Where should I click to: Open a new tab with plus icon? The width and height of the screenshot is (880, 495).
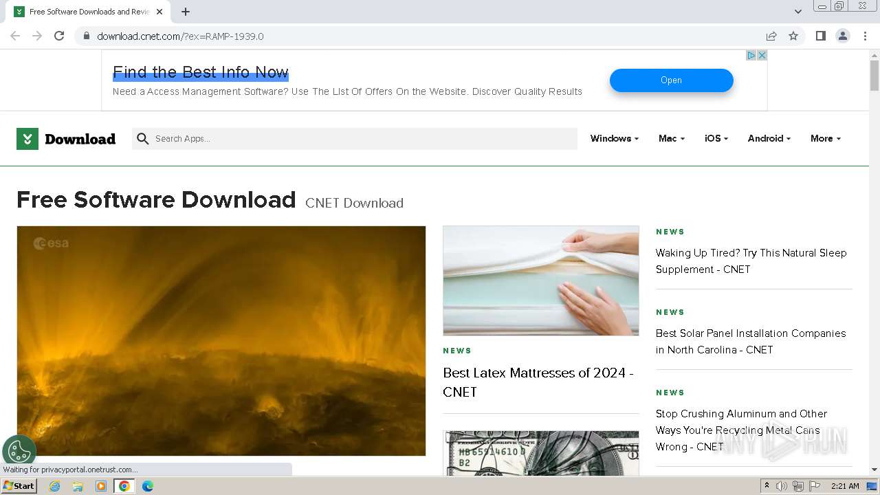(186, 12)
